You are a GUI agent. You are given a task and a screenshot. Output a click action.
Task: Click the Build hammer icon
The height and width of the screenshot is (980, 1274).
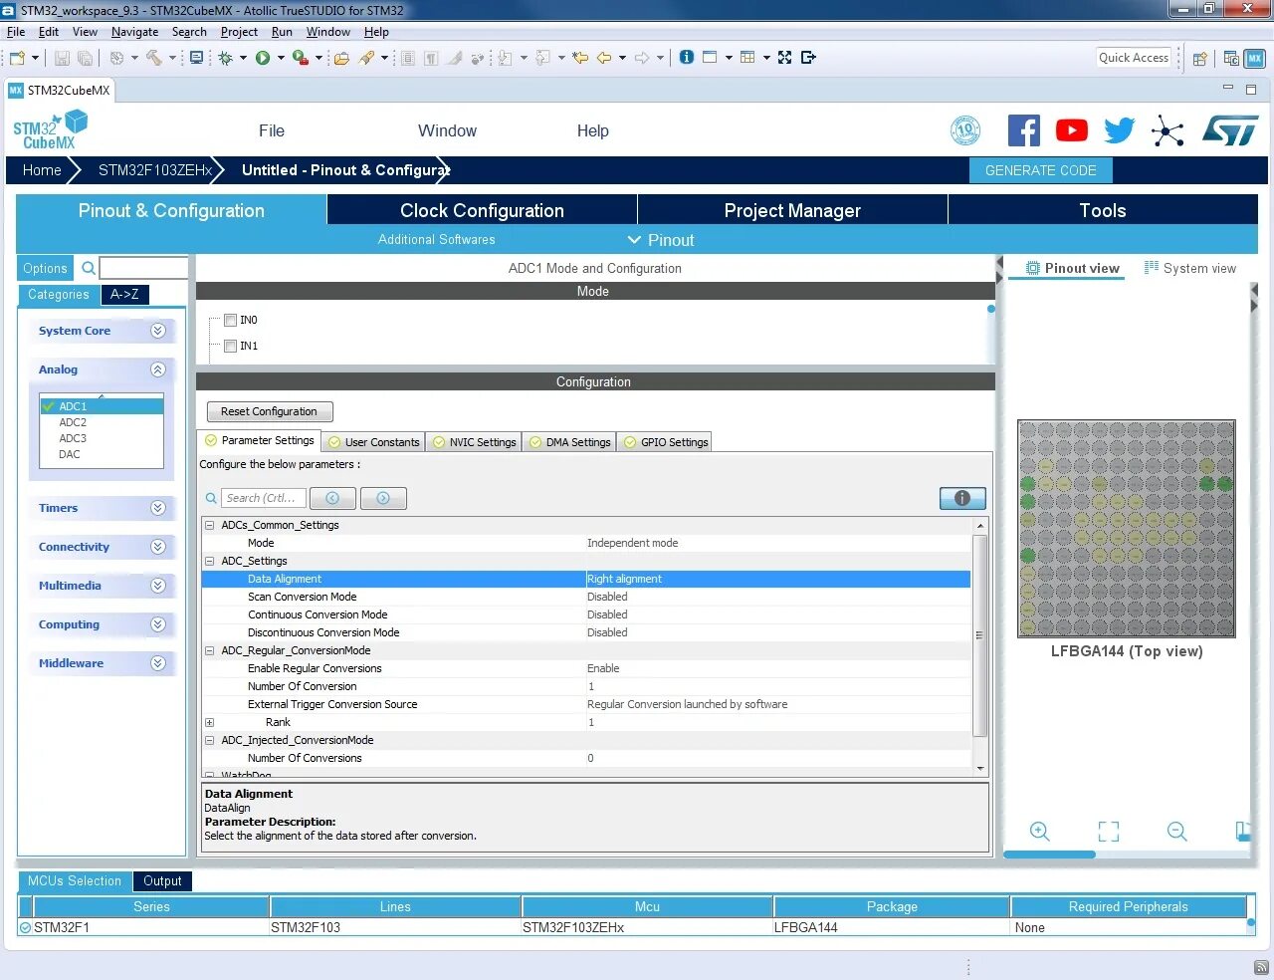pyautogui.click(x=153, y=58)
